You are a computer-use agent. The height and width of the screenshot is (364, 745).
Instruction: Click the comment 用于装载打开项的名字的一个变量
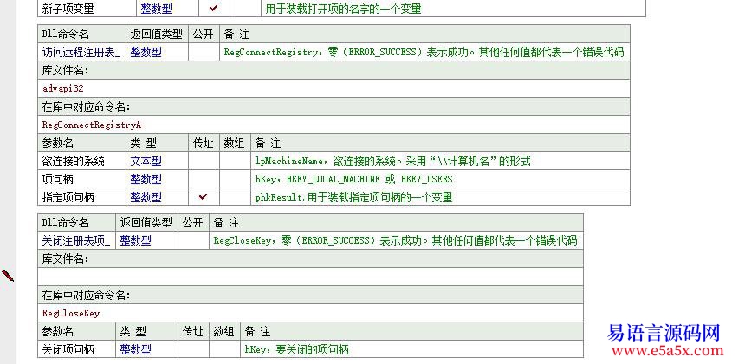coord(343,9)
